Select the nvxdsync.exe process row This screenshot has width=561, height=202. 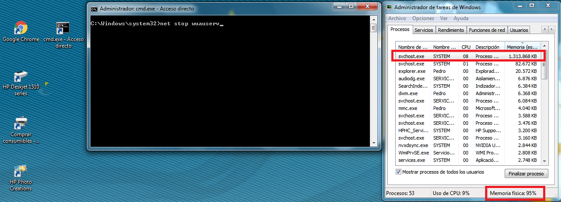(x=468, y=145)
